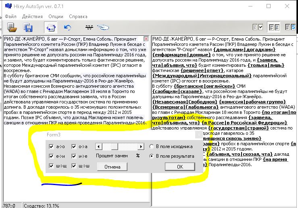Open the Файл menu
This screenshot has height=208, width=298.
click(x=11, y=16)
